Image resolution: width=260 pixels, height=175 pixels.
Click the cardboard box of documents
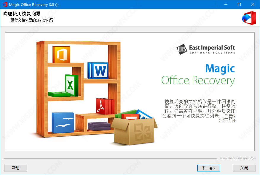(x=134, y=127)
